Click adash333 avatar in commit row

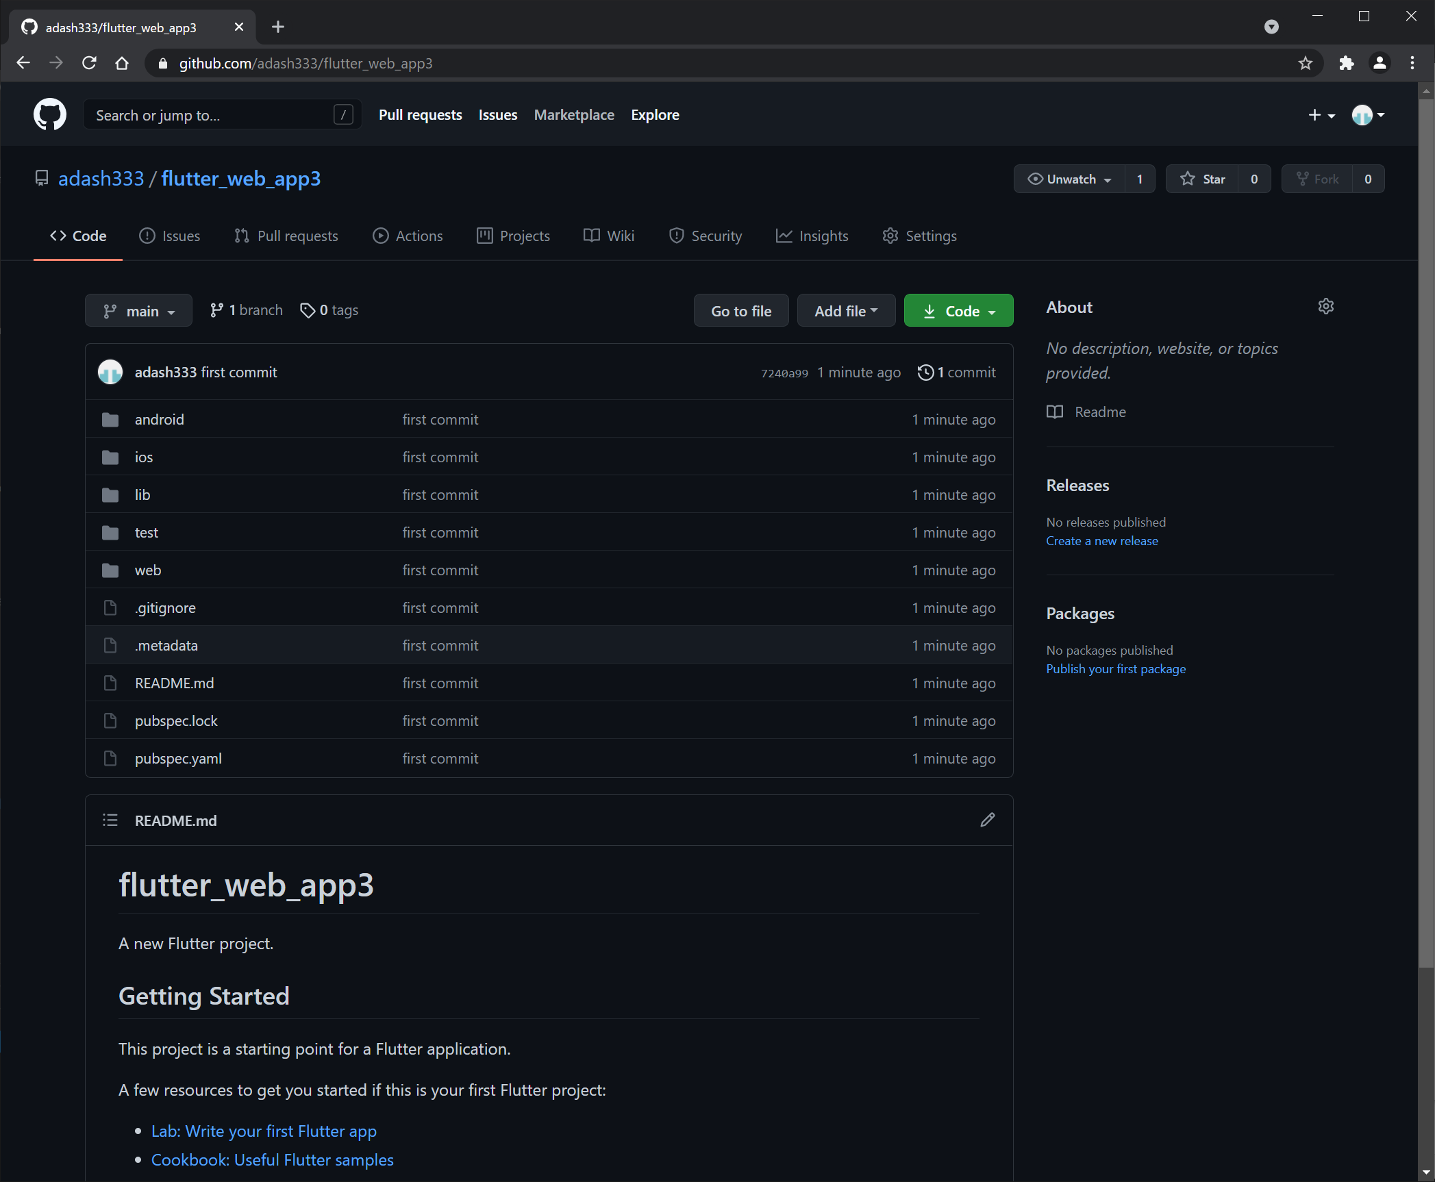click(x=110, y=372)
